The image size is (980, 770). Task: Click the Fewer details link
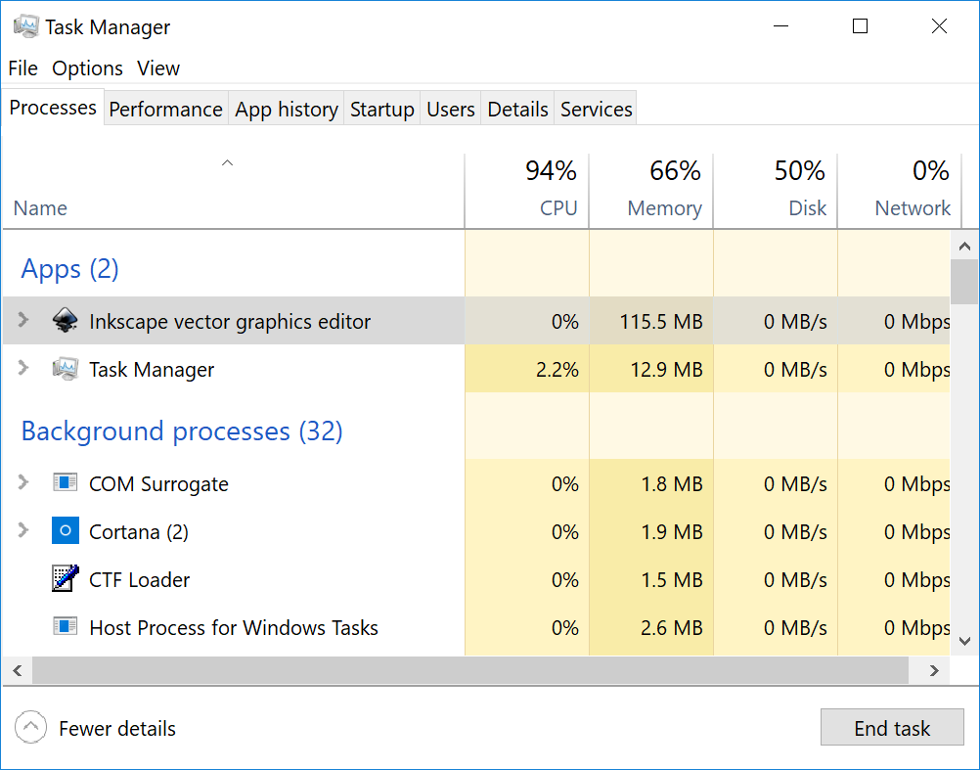click(116, 728)
